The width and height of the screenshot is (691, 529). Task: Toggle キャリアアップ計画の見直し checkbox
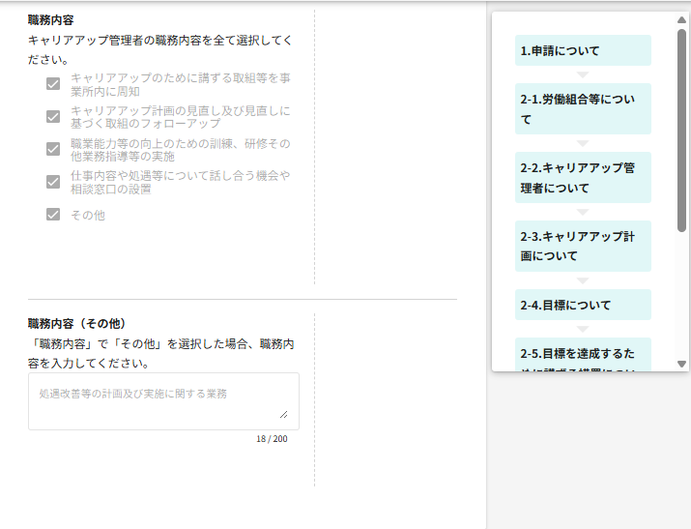tap(53, 117)
